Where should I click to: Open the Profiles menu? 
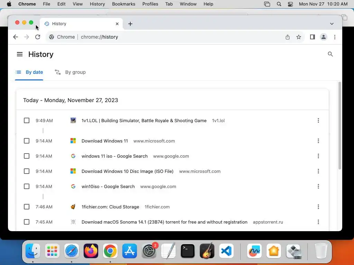(150, 4)
